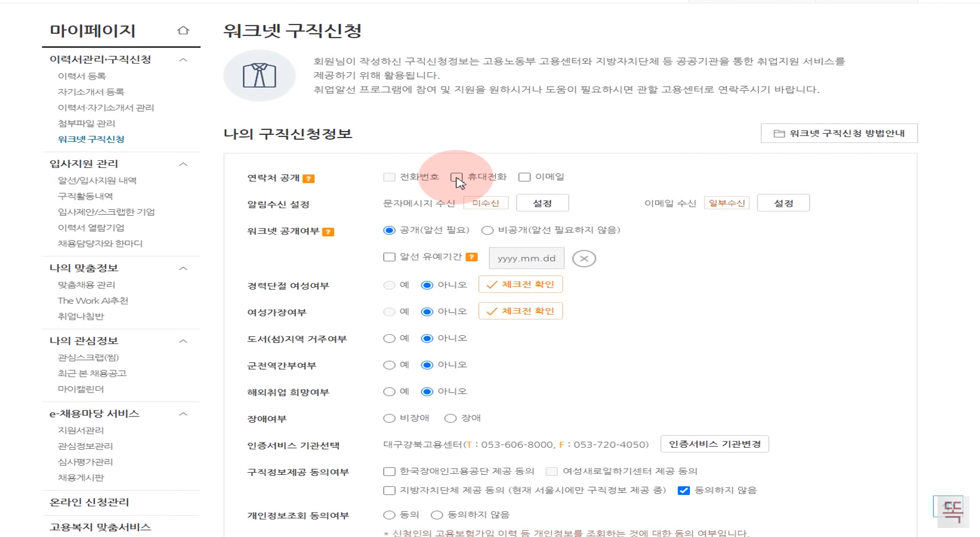Collapse the e-채용마당 서비스 section
Screen dimensions: 980x537
tap(183, 414)
